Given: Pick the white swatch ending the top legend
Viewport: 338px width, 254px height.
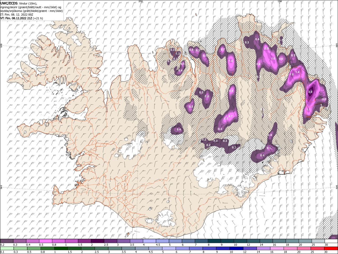Looking at the screenshot, I should 331,241.
